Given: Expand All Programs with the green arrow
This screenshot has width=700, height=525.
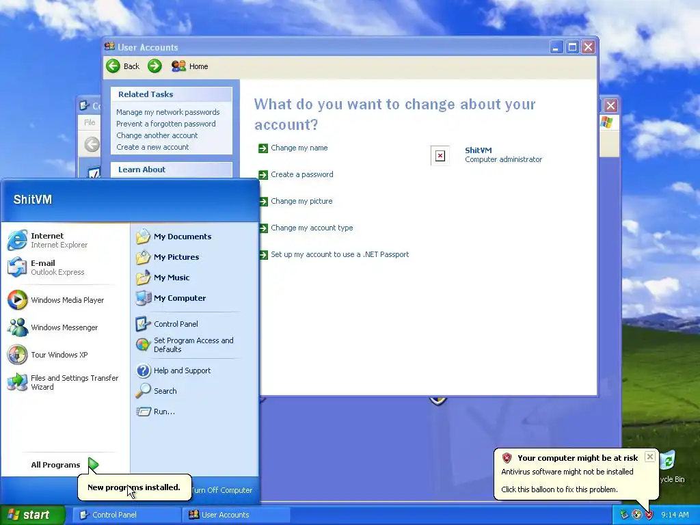Looking at the screenshot, I should coord(93,465).
